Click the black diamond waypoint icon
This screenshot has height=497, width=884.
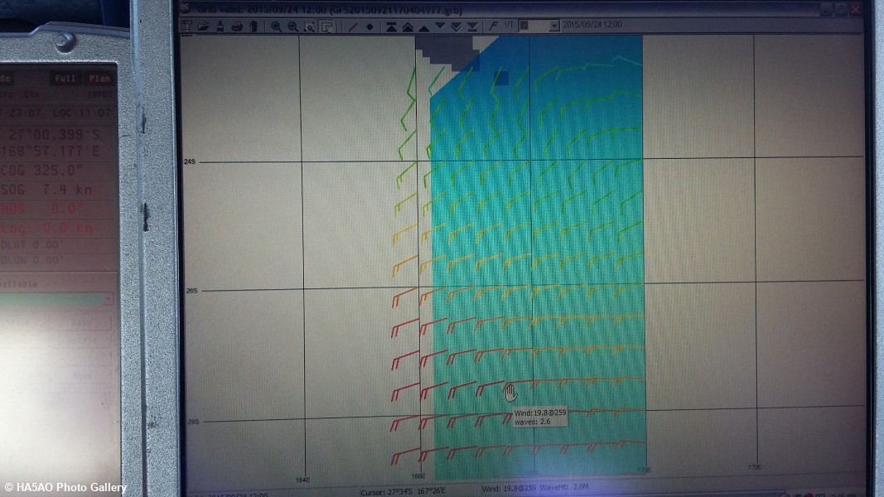370,27
